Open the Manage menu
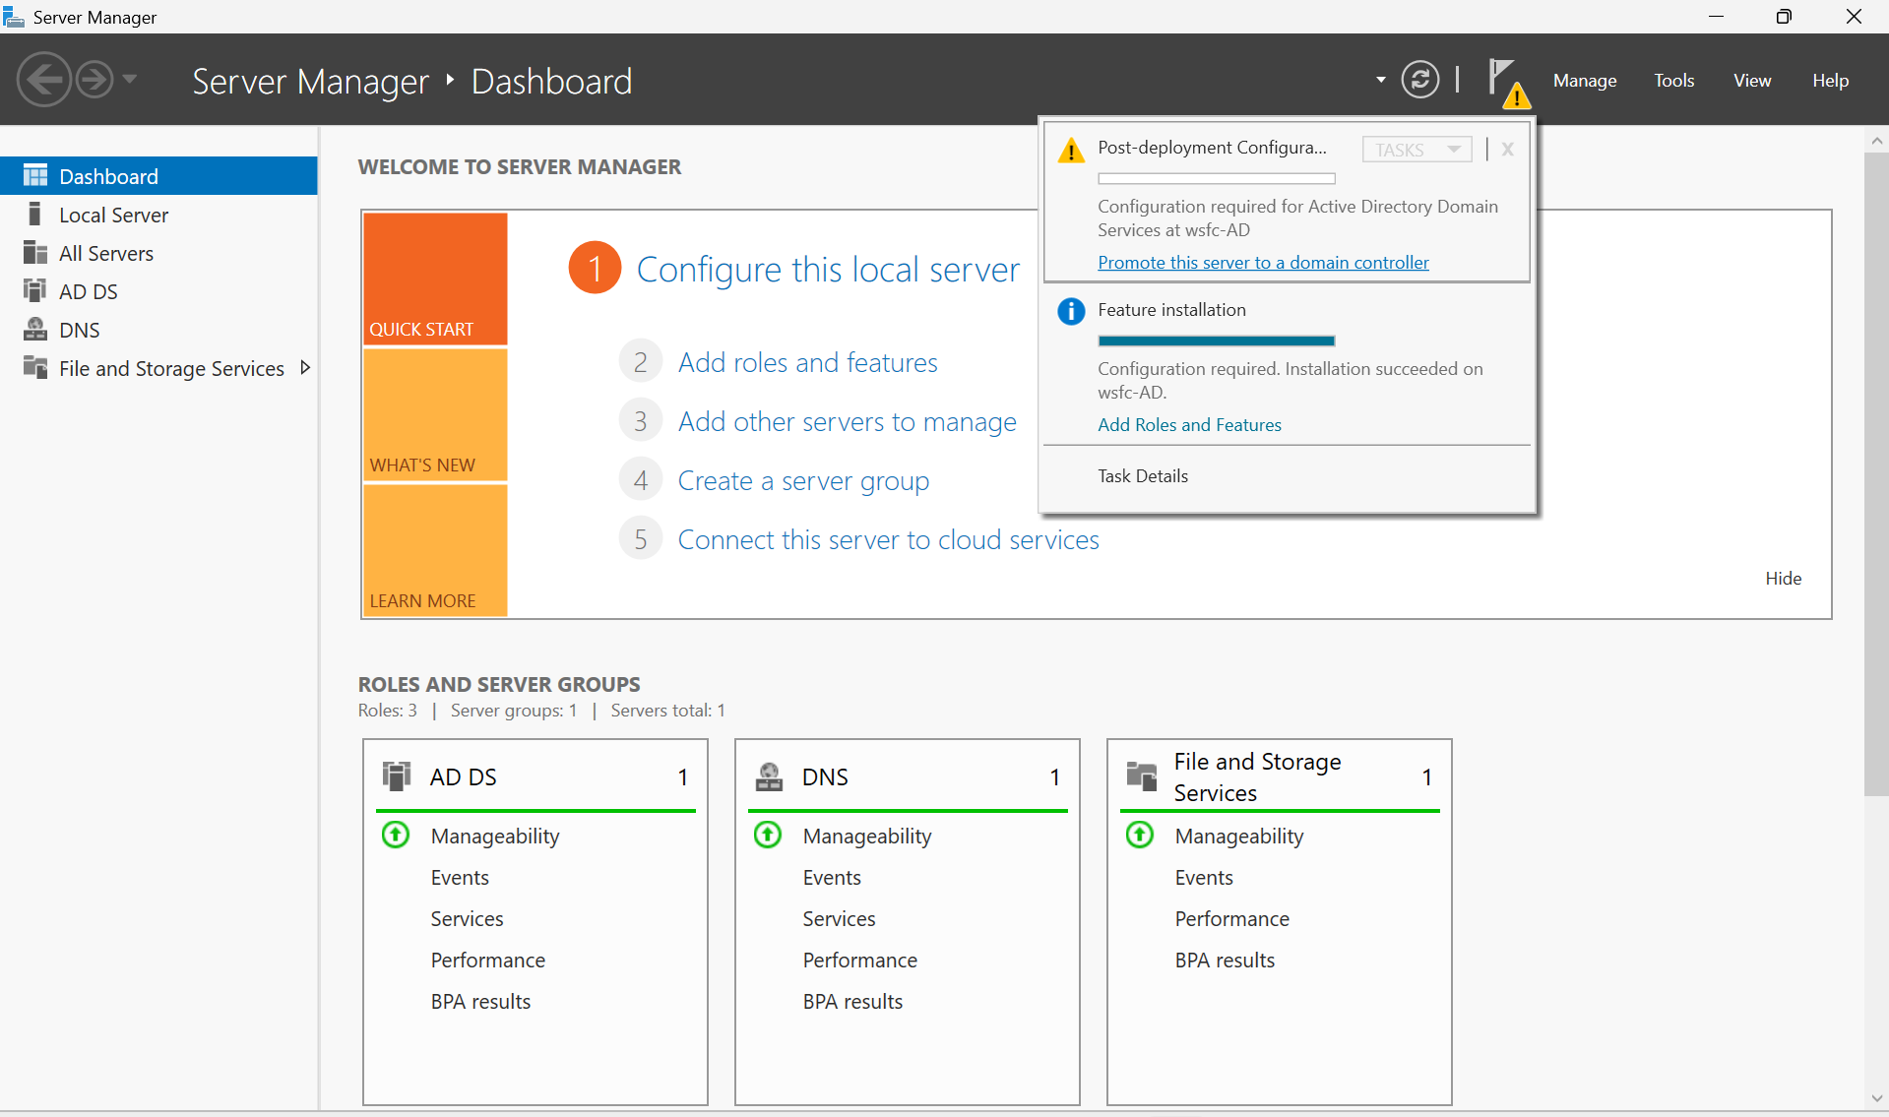This screenshot has width=1889, height=1117. click(1585, 81)
